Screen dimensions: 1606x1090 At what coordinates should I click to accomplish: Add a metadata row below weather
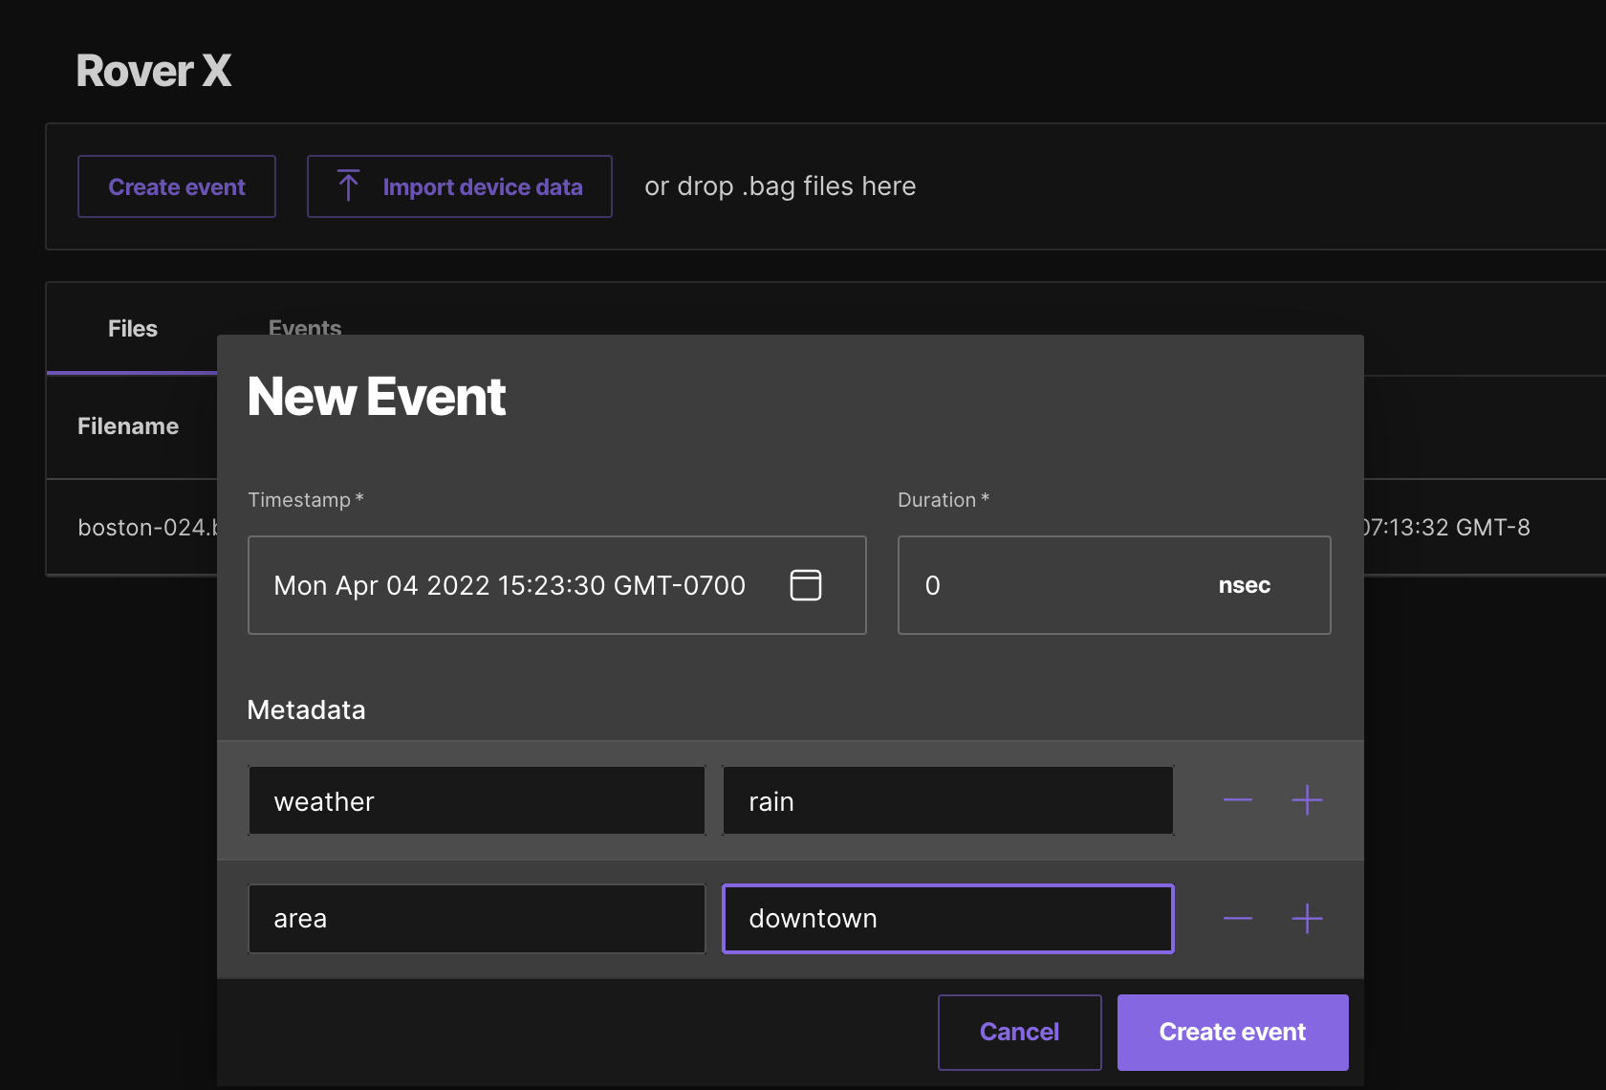1308,800
